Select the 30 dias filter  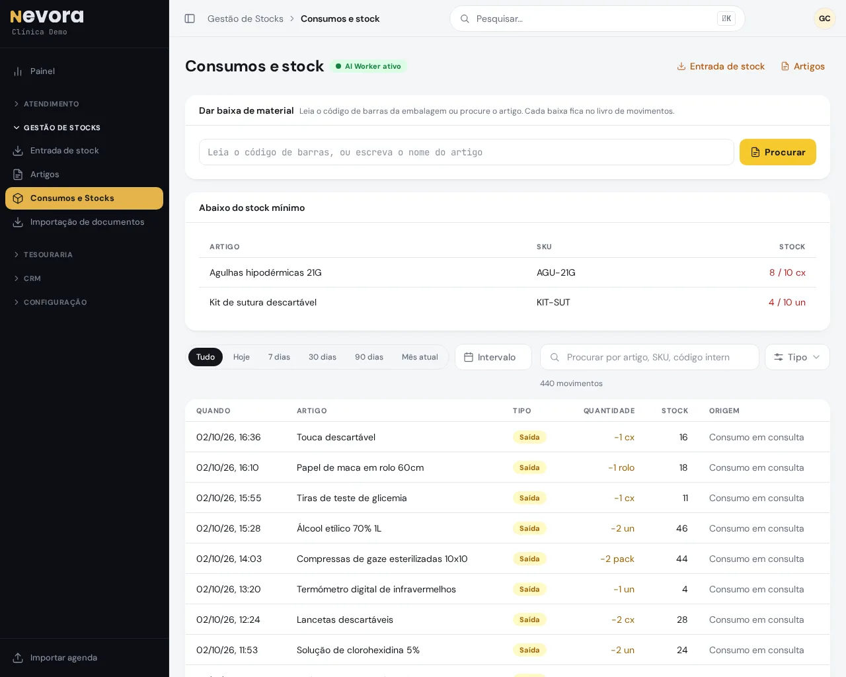coord(323,357)
